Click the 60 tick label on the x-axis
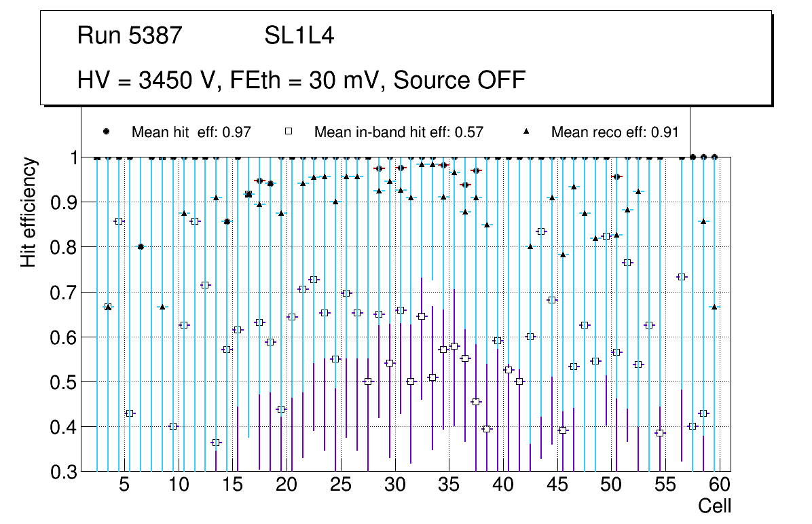812x524 pixels. [x=719, y=485]
